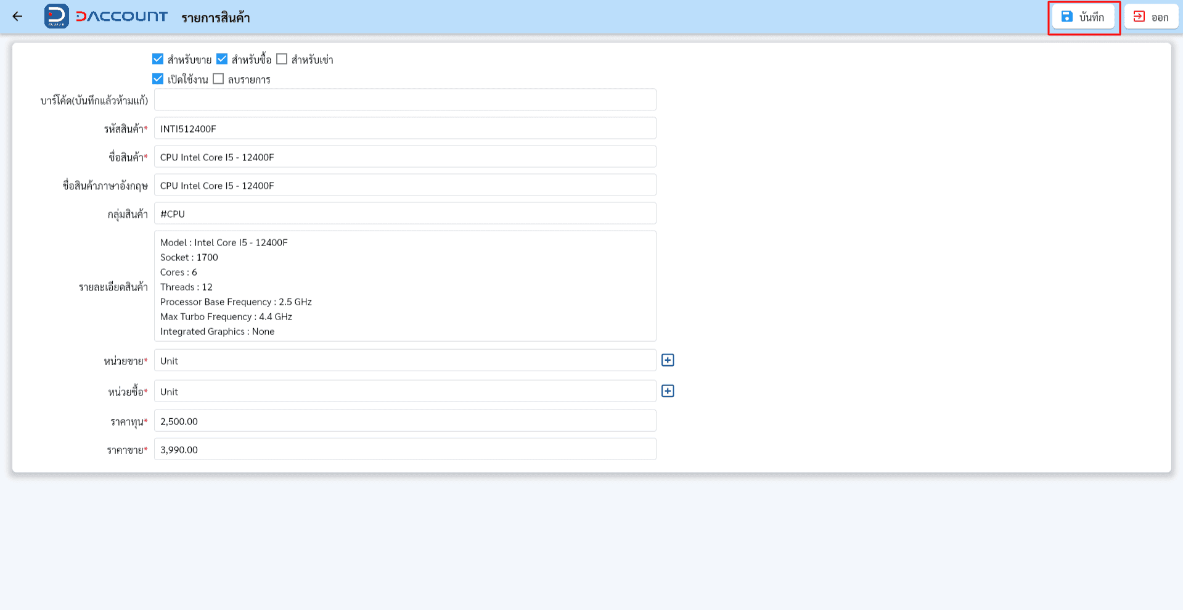Toggle the เปิดใช้งาน checkbox
Viewport: 1183px width, 610px height.
pyautogui.click(x=158, y=79)
